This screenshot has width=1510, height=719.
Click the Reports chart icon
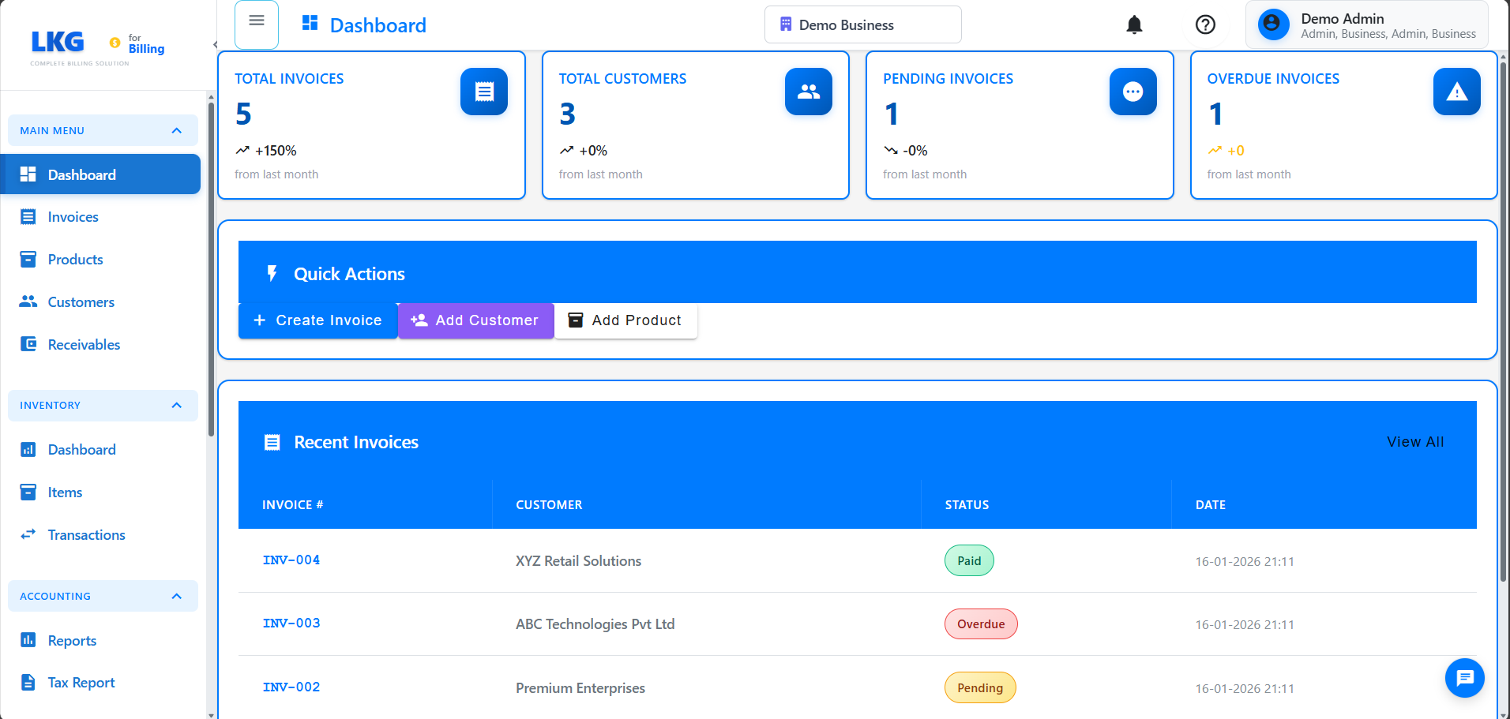[28, 640]
